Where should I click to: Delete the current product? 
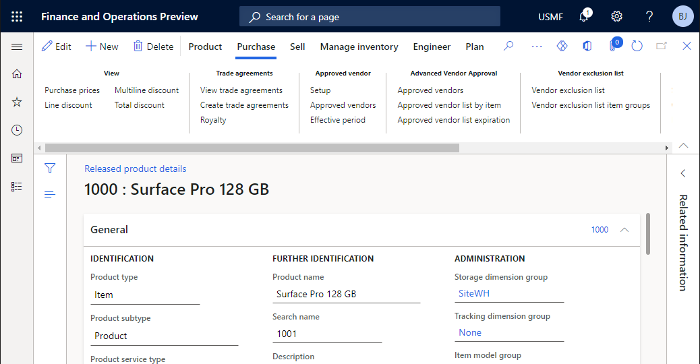153,47
